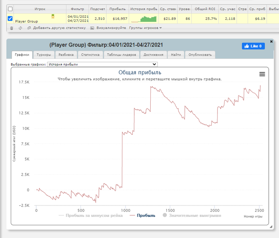Open the 'Найти' tab
The image size is (279, 238).
coord(176,55)
